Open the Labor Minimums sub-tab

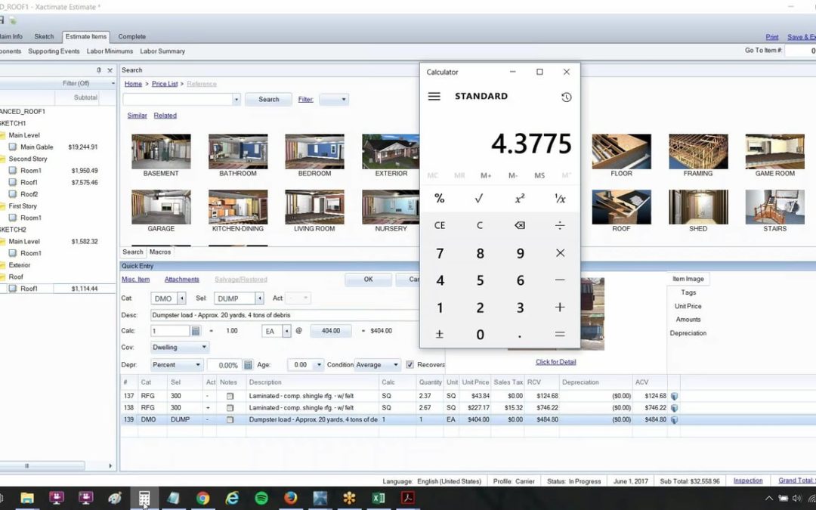point(110,51)
